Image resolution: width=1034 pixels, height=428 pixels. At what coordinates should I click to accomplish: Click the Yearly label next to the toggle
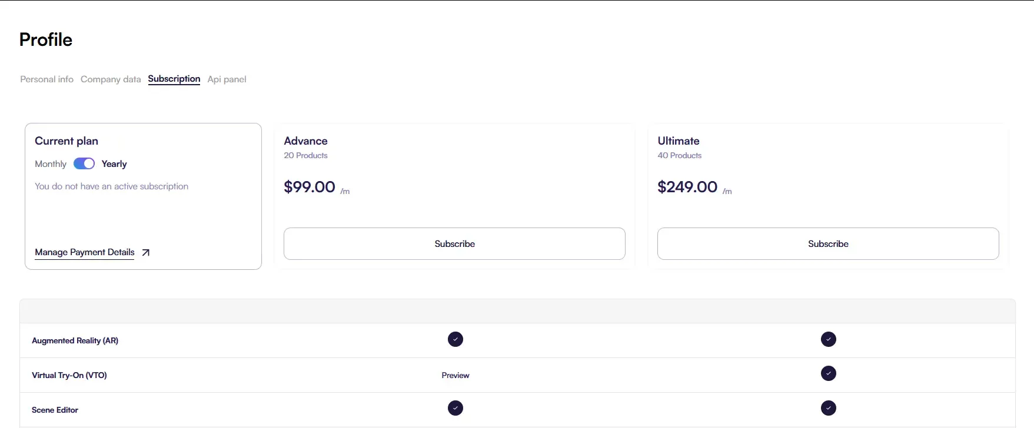click(x=114, y=163)
